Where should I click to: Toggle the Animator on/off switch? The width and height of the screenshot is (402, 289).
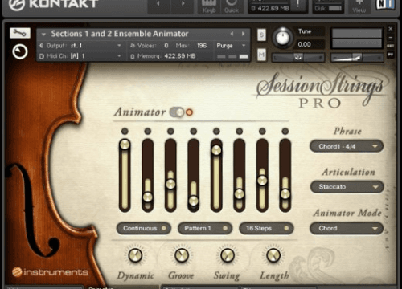177,112
